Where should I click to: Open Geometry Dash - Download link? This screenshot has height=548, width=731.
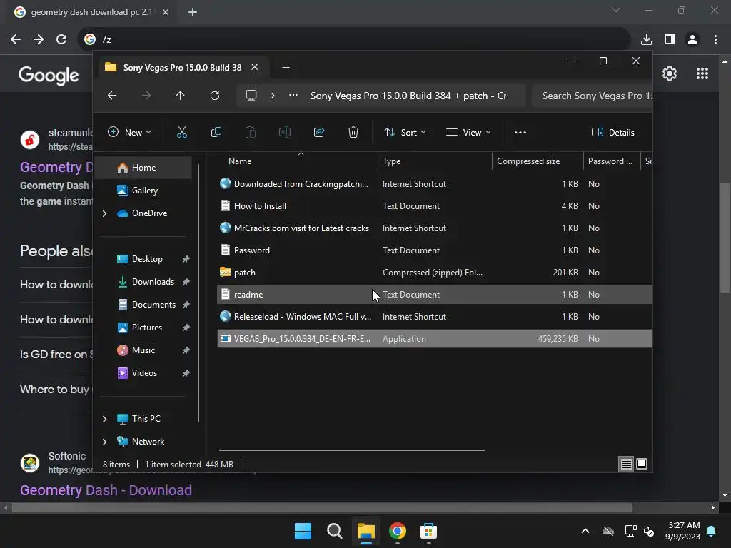pos(106,490)
